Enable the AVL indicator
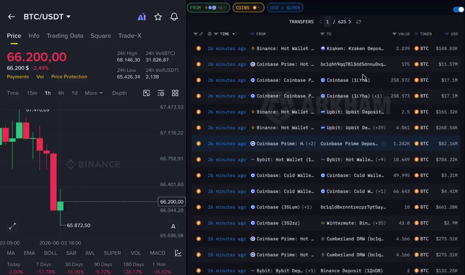Screen dimensions: 465x275 click(90, 253)
